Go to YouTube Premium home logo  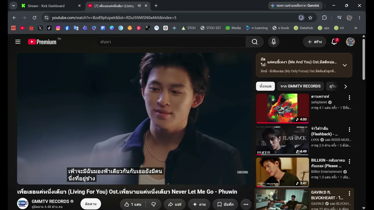(42, 42)
